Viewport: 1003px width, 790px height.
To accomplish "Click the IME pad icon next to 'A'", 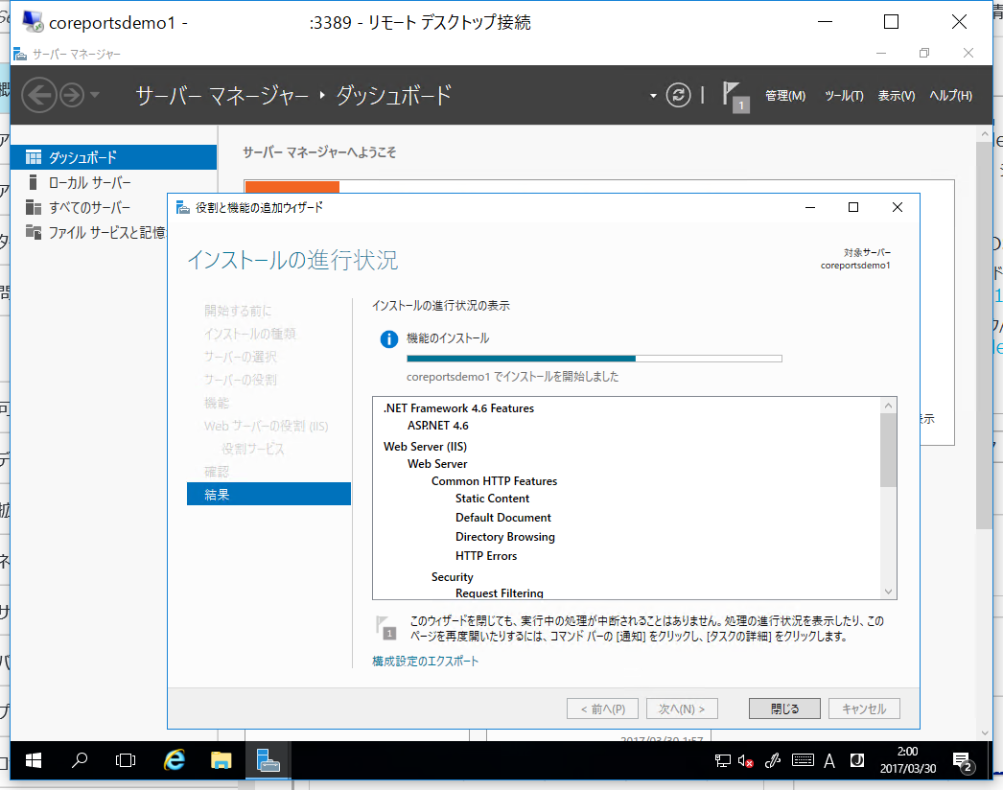I will 856,760.
